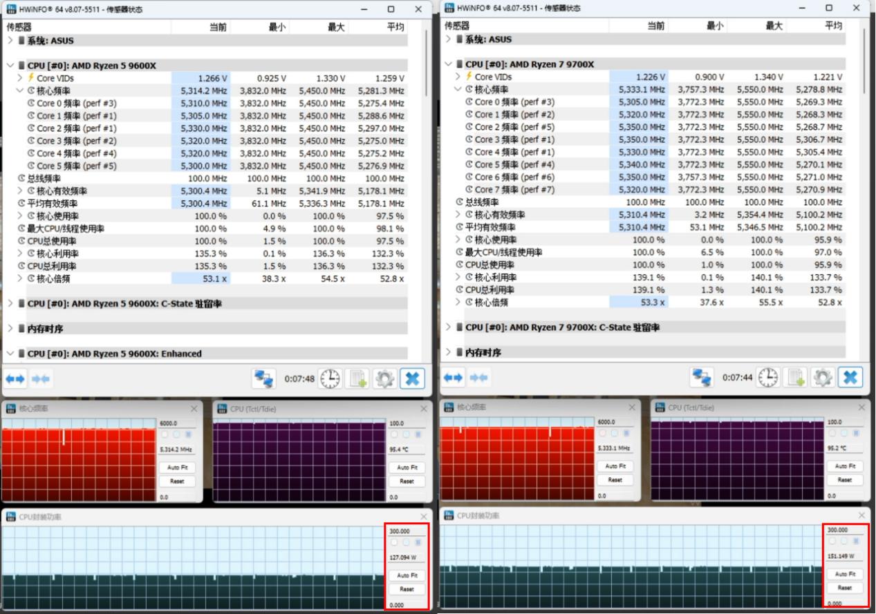Click the 平均 column header in 9600X window
The width and height of the screenshot is (876, 614).
(x=395, y=27)
